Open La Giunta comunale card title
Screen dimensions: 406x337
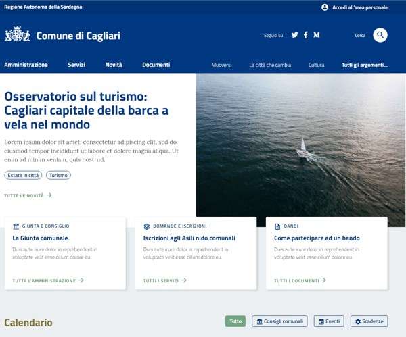click(x=40, y=238)
